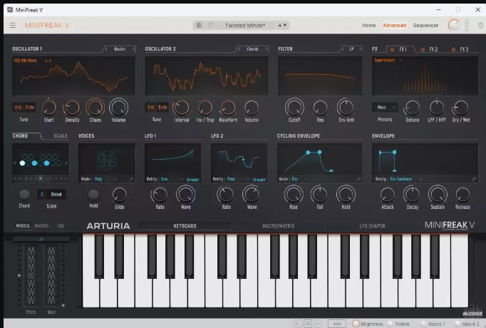The image size is (486, 328).
Task: Toggle the Chord button
Action: click(x=24, y=195)
